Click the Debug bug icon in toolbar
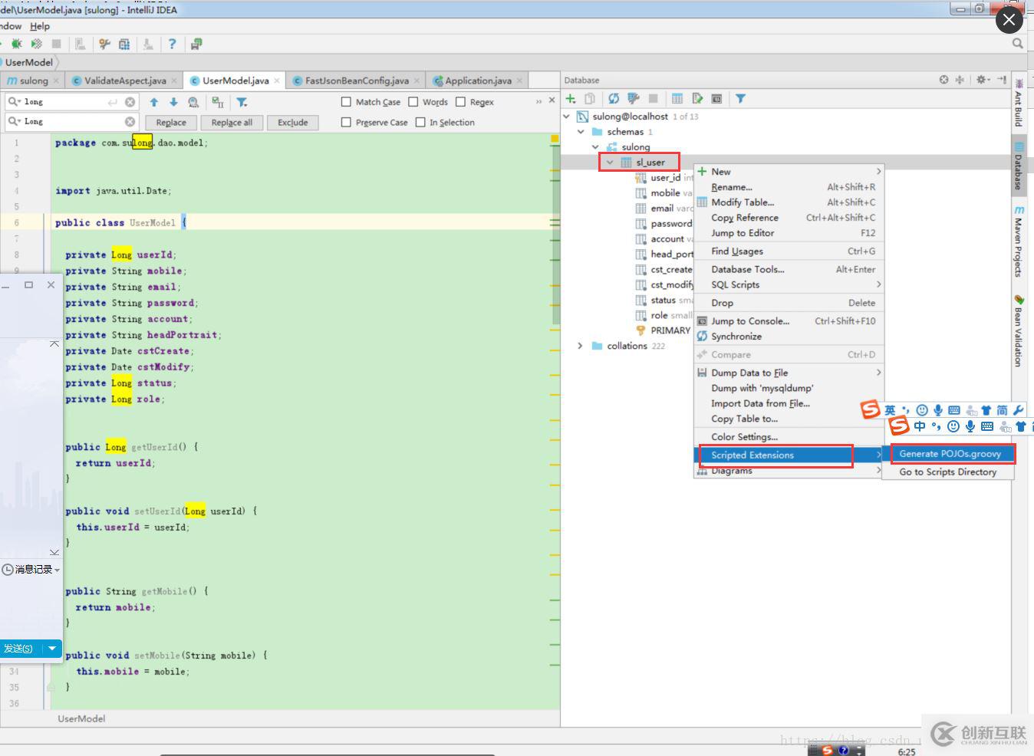Image resolution: width=1034 pixels, height=756 pixels. click(x=16, y=44)
